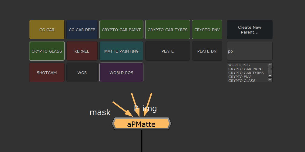
Task: Choose the CRYPTO CAR PAINT button in the grid
Action: pos(121,30)
